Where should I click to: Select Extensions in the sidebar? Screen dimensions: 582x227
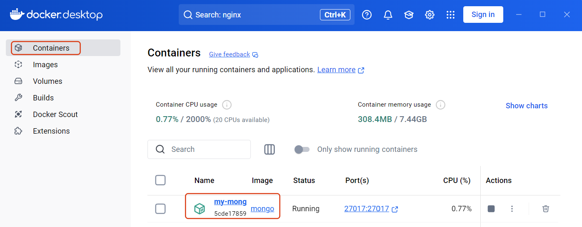point(63,131)
